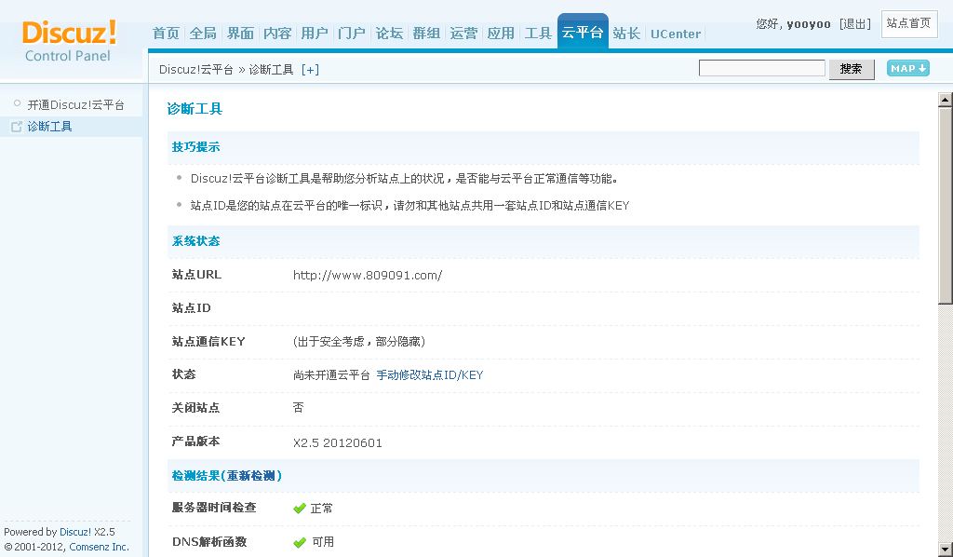
Task: Click the 可用 result for DNS解析函数
Action: [x=323, y=542]
